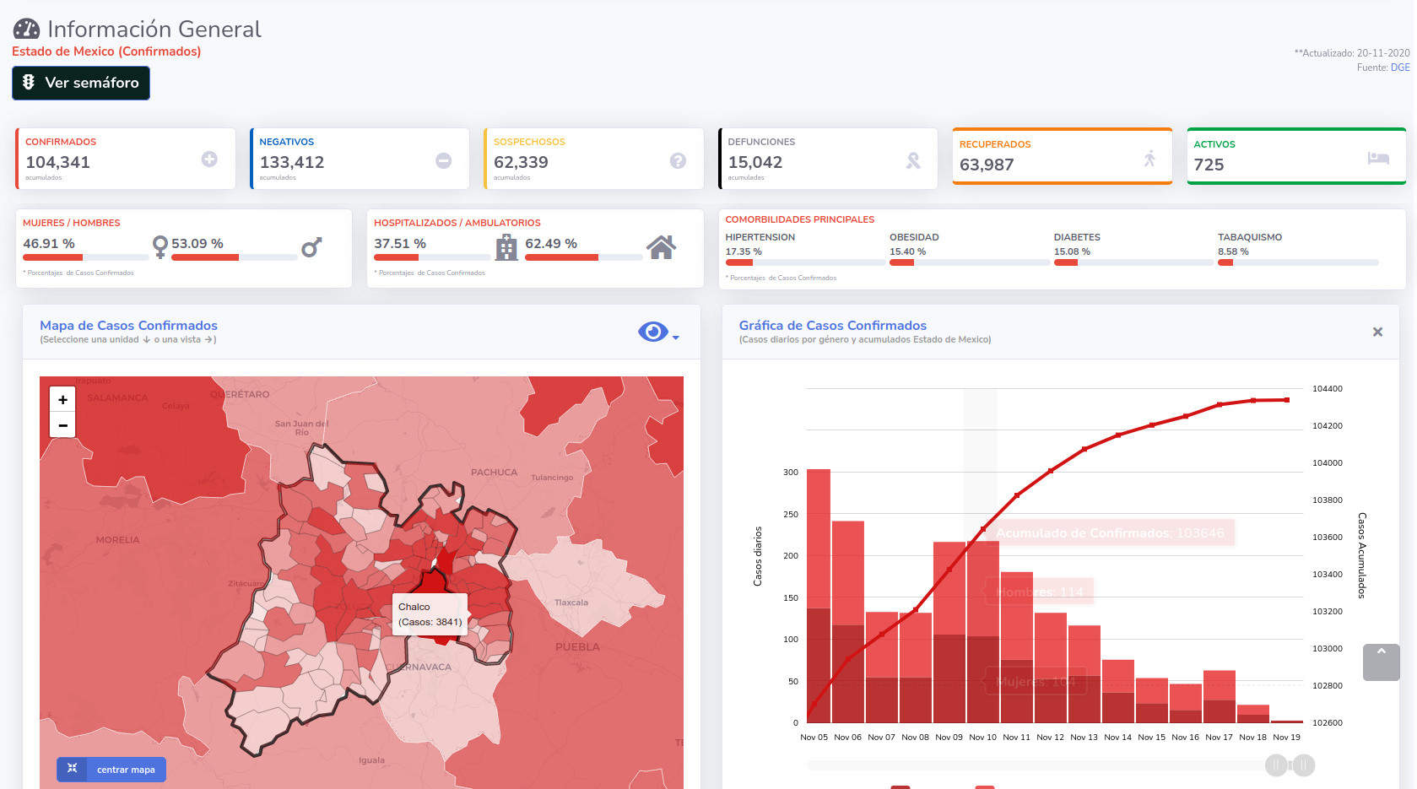Screen dimensions: 1417x789
Task: Select the Activos 725 card
Action: pos(1296,156)
